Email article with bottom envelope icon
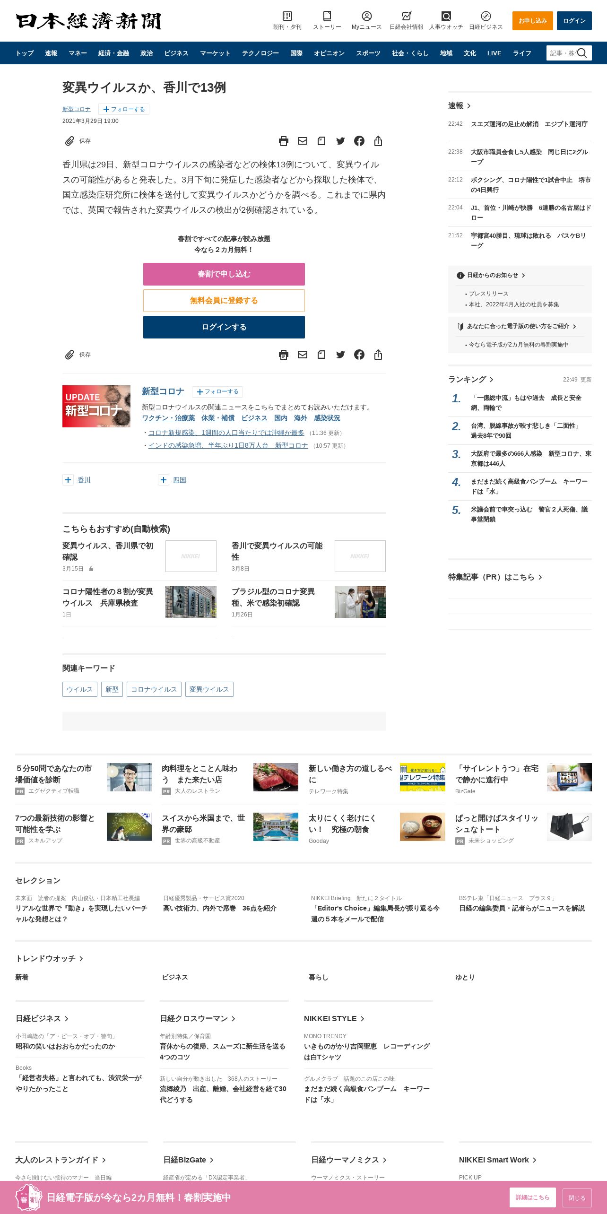This screenshot has height=1214, width=607. click(303, 355)
